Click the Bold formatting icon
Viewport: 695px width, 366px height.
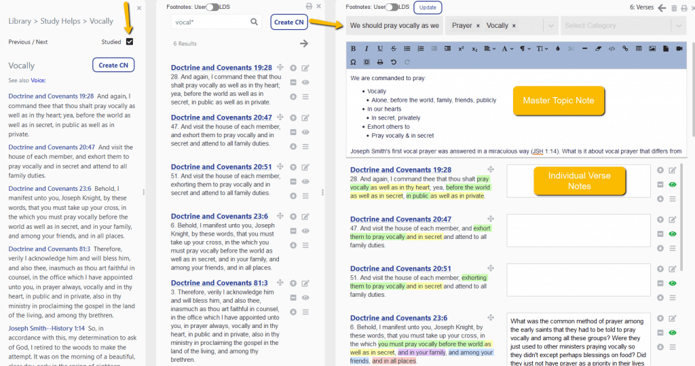coord(353,48)
